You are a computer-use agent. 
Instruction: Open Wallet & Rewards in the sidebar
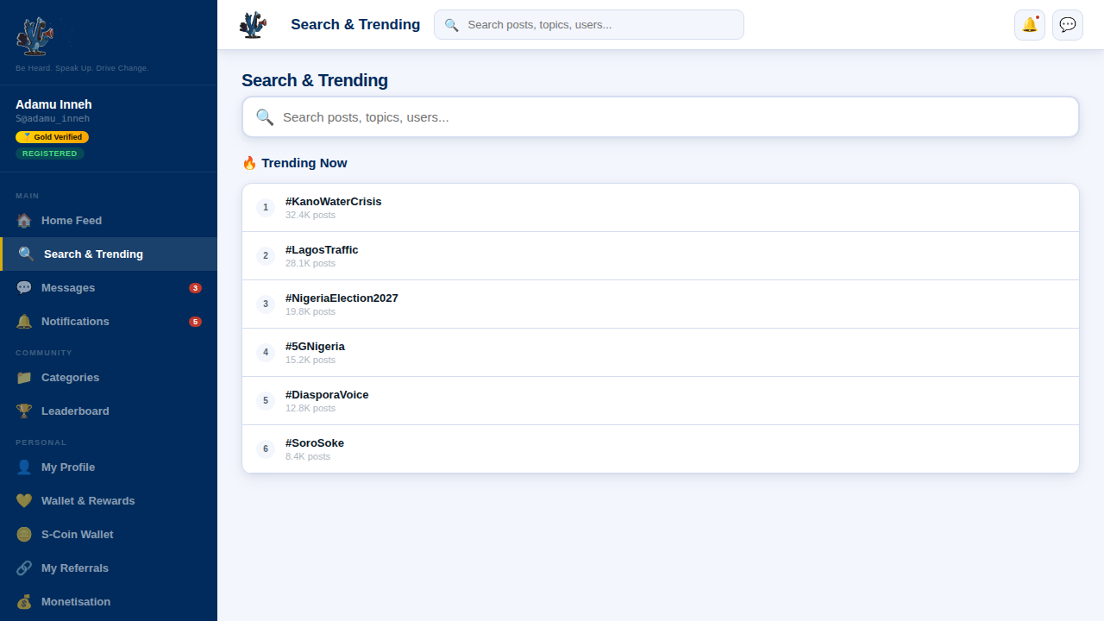[x=109, y=501]
